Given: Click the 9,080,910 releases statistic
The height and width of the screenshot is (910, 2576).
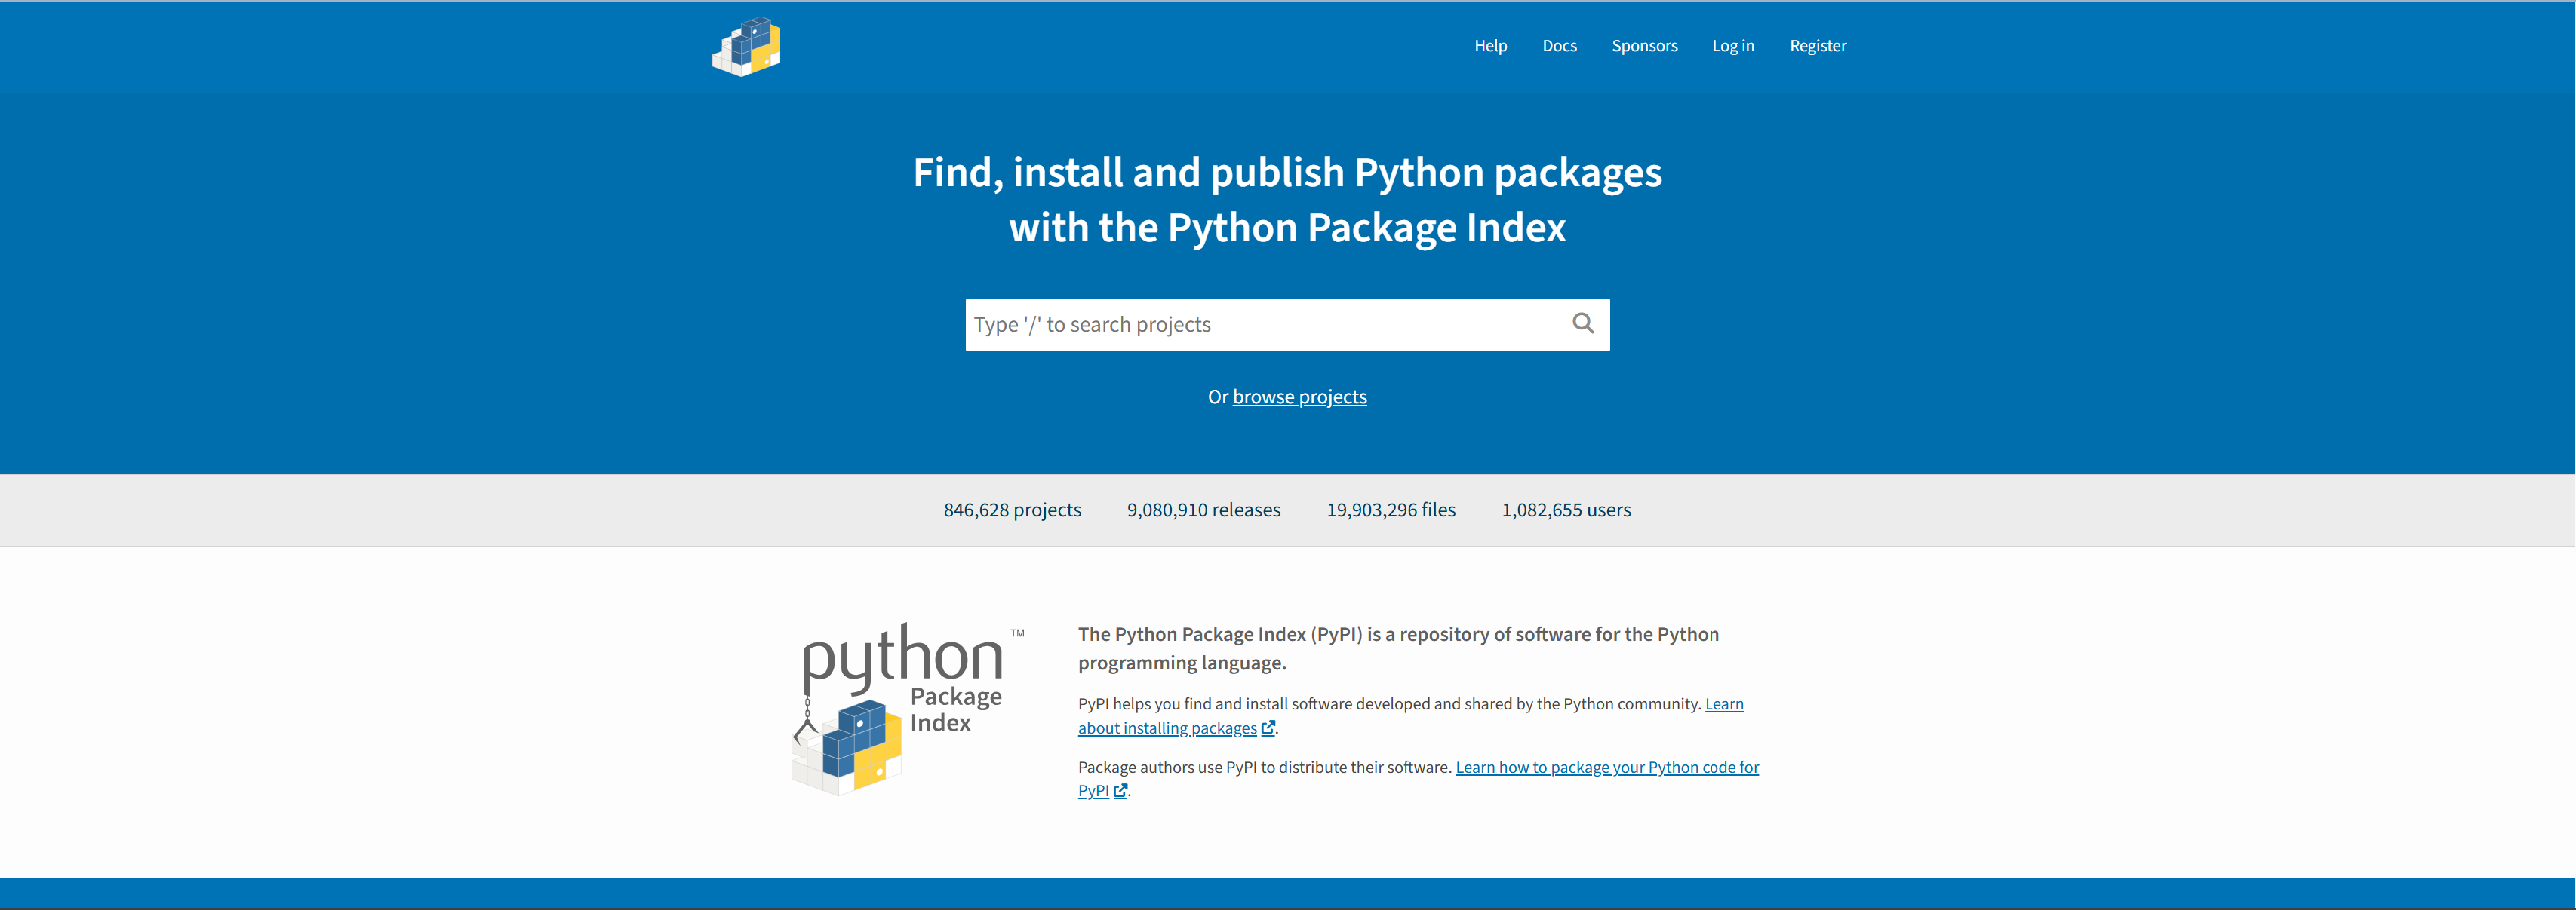Looking at the screenshot, I should (x=1203, y=510).
